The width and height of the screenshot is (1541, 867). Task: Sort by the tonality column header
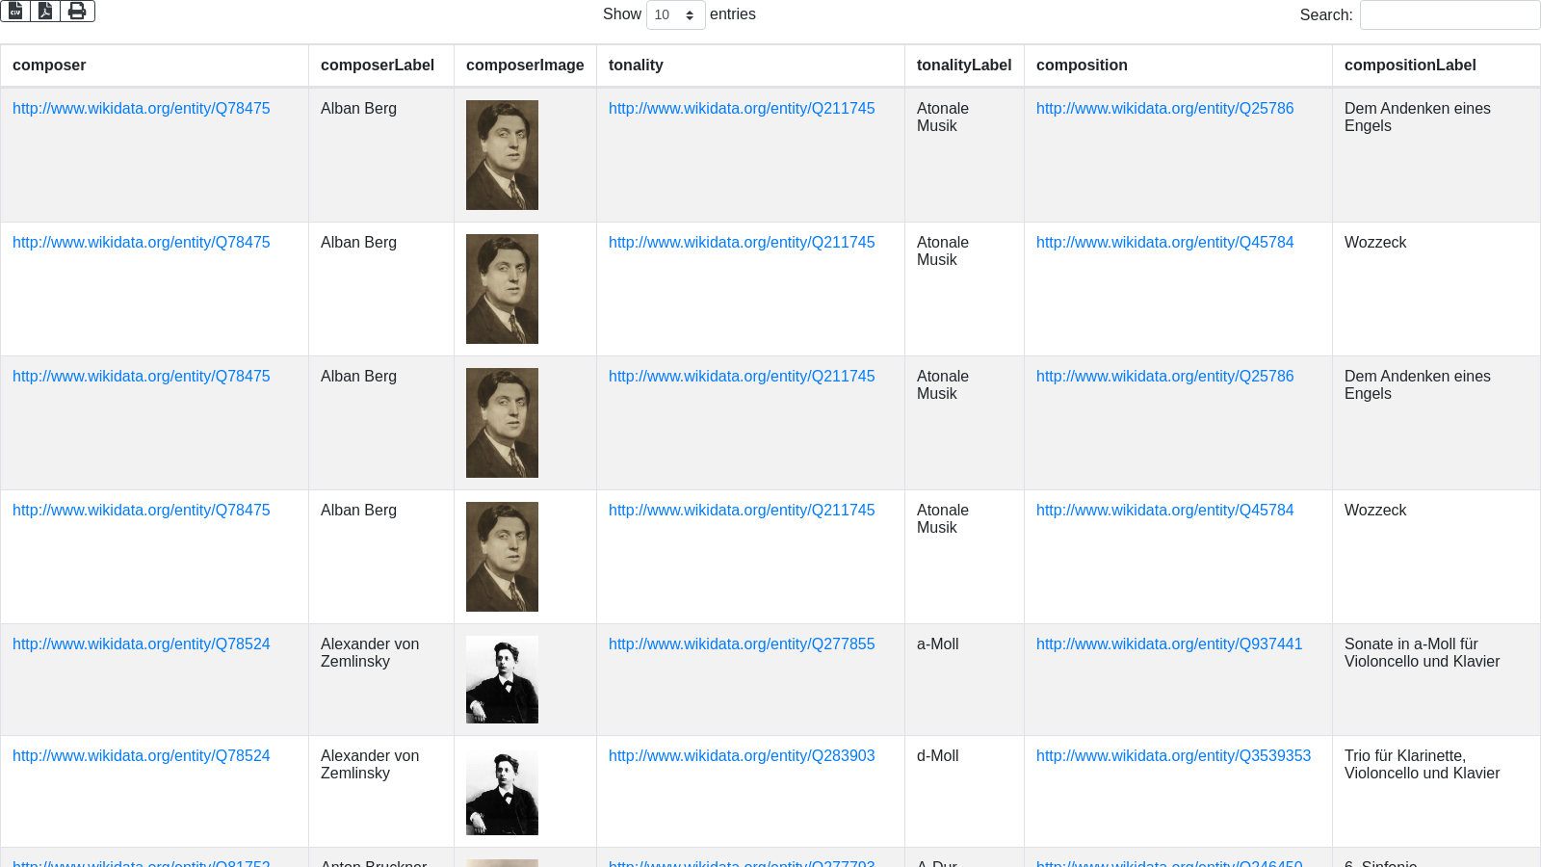pyautogui.click(x=636, y=66)
